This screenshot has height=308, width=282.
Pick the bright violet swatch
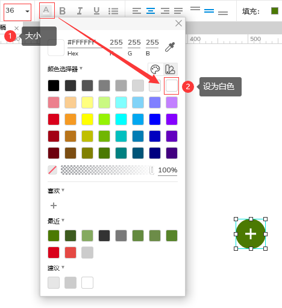(172, 119)
